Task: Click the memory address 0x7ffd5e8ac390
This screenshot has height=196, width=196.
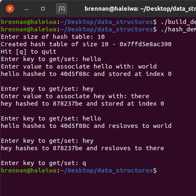Action: [146, 44]
